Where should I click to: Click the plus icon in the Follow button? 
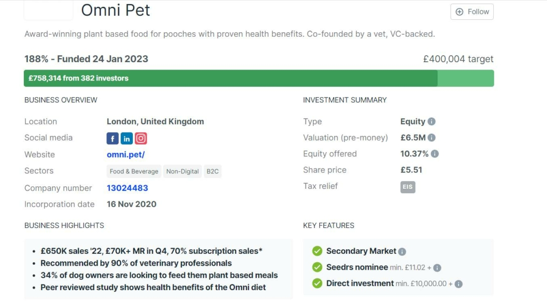click(x=459, y=11)
